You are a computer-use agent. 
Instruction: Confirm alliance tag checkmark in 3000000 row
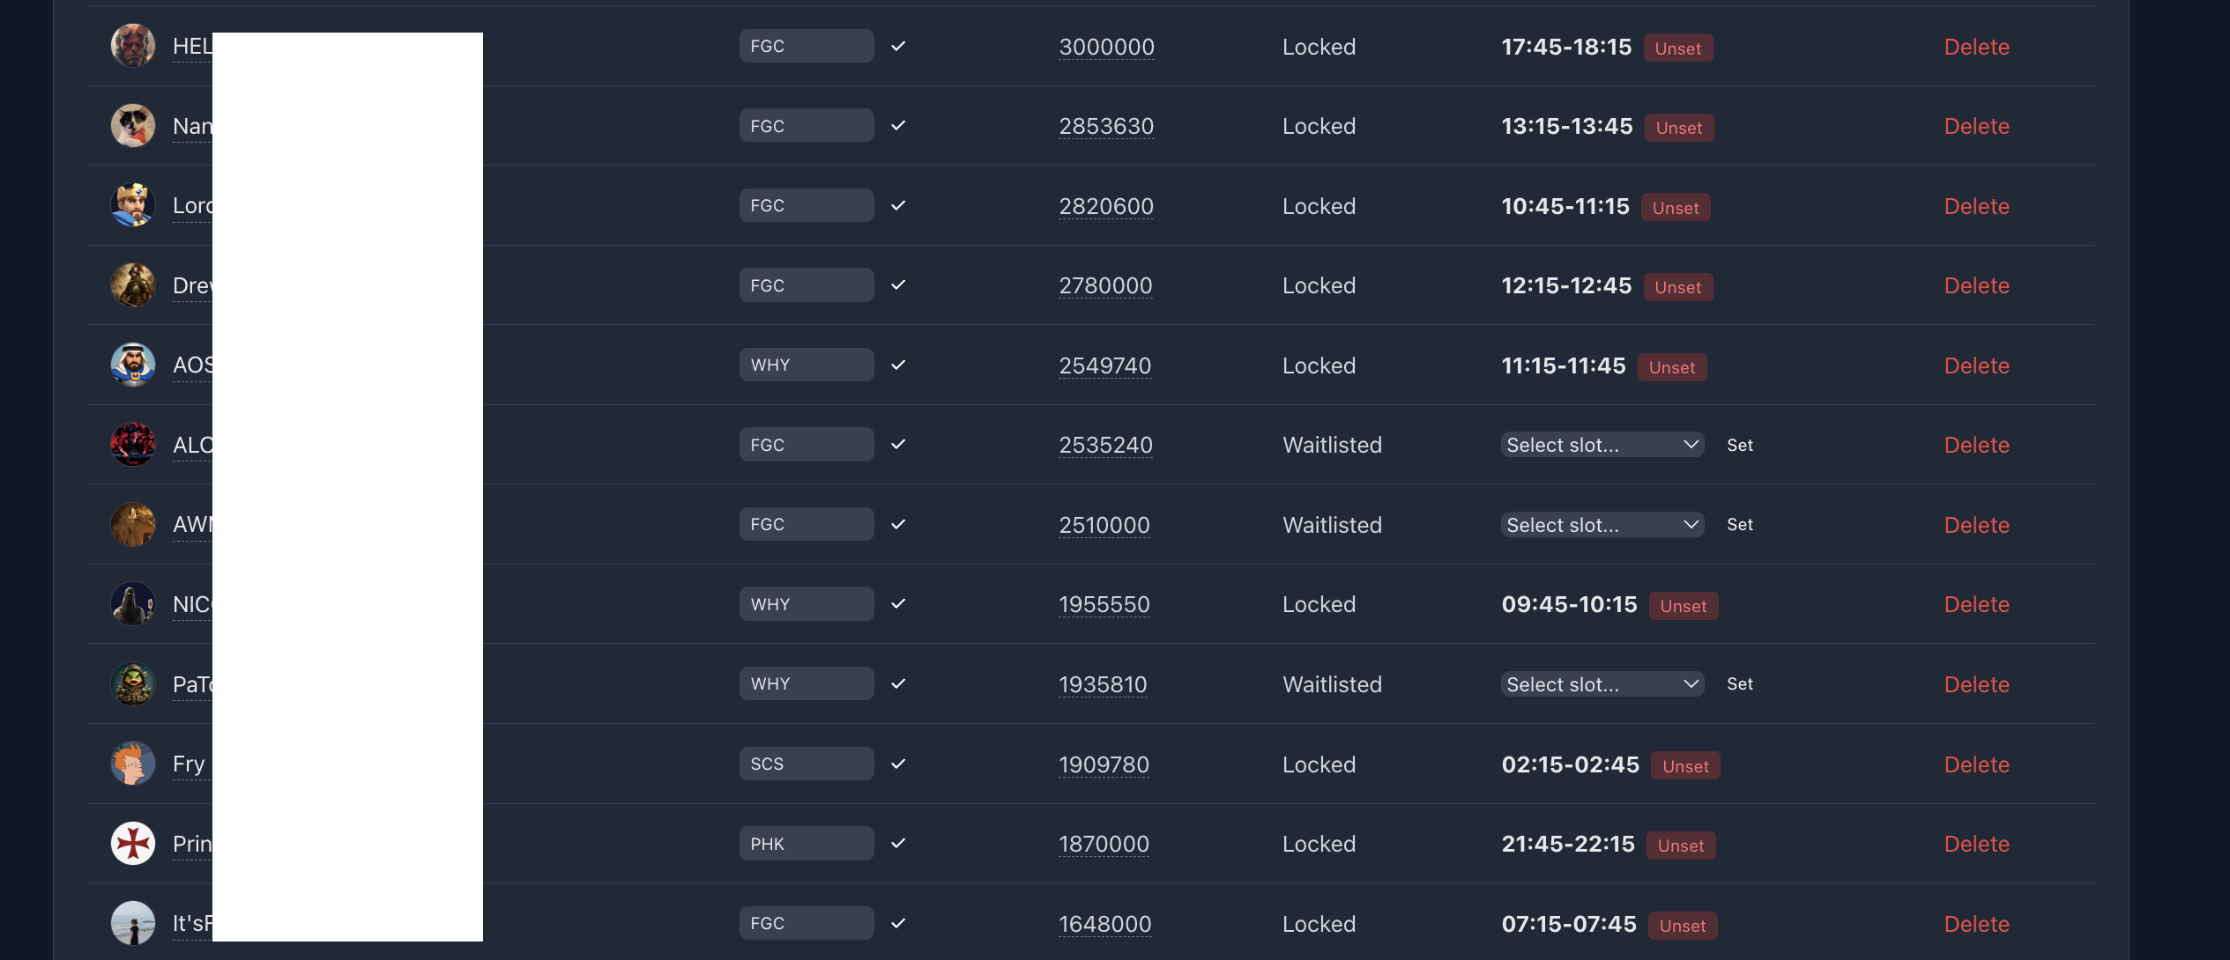click(x=898, y=46)
